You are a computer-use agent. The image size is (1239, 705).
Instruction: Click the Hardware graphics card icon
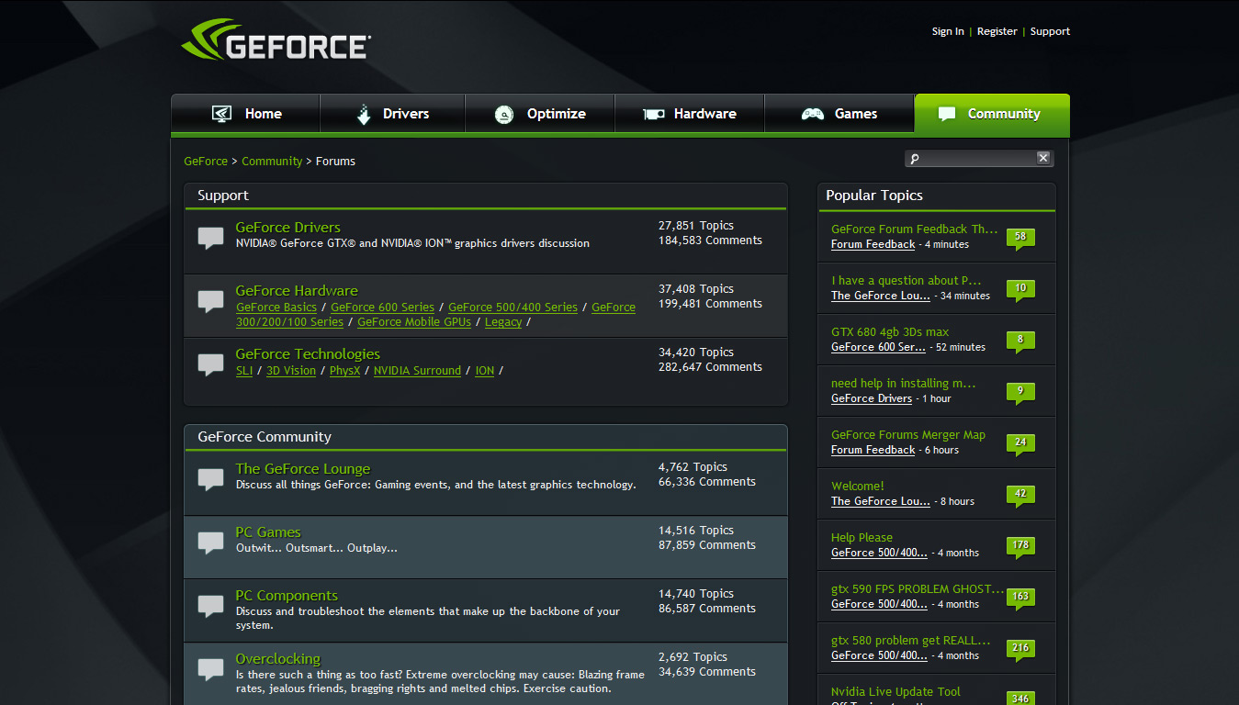coord(653,114)
